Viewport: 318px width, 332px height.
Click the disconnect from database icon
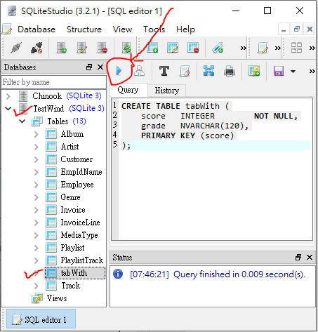[37, 48]
